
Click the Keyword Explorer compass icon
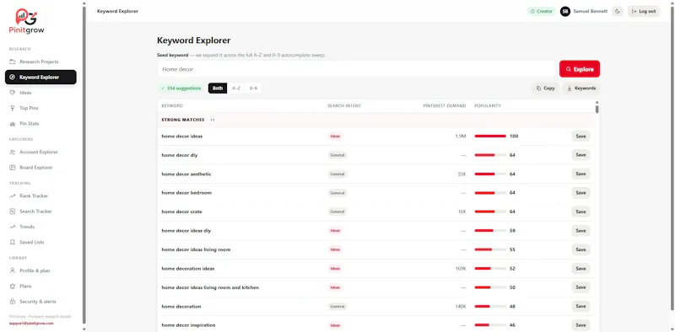click(12, 78)
